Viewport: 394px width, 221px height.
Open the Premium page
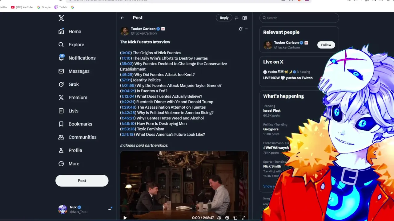pos(73,98)
